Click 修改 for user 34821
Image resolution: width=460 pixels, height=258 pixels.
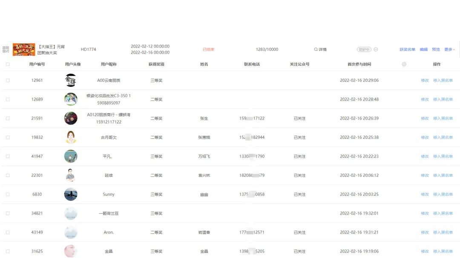(425, 213)
